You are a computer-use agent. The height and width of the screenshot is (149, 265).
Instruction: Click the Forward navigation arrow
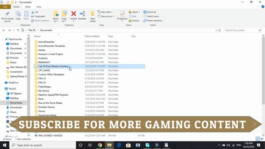click(9, 30)
